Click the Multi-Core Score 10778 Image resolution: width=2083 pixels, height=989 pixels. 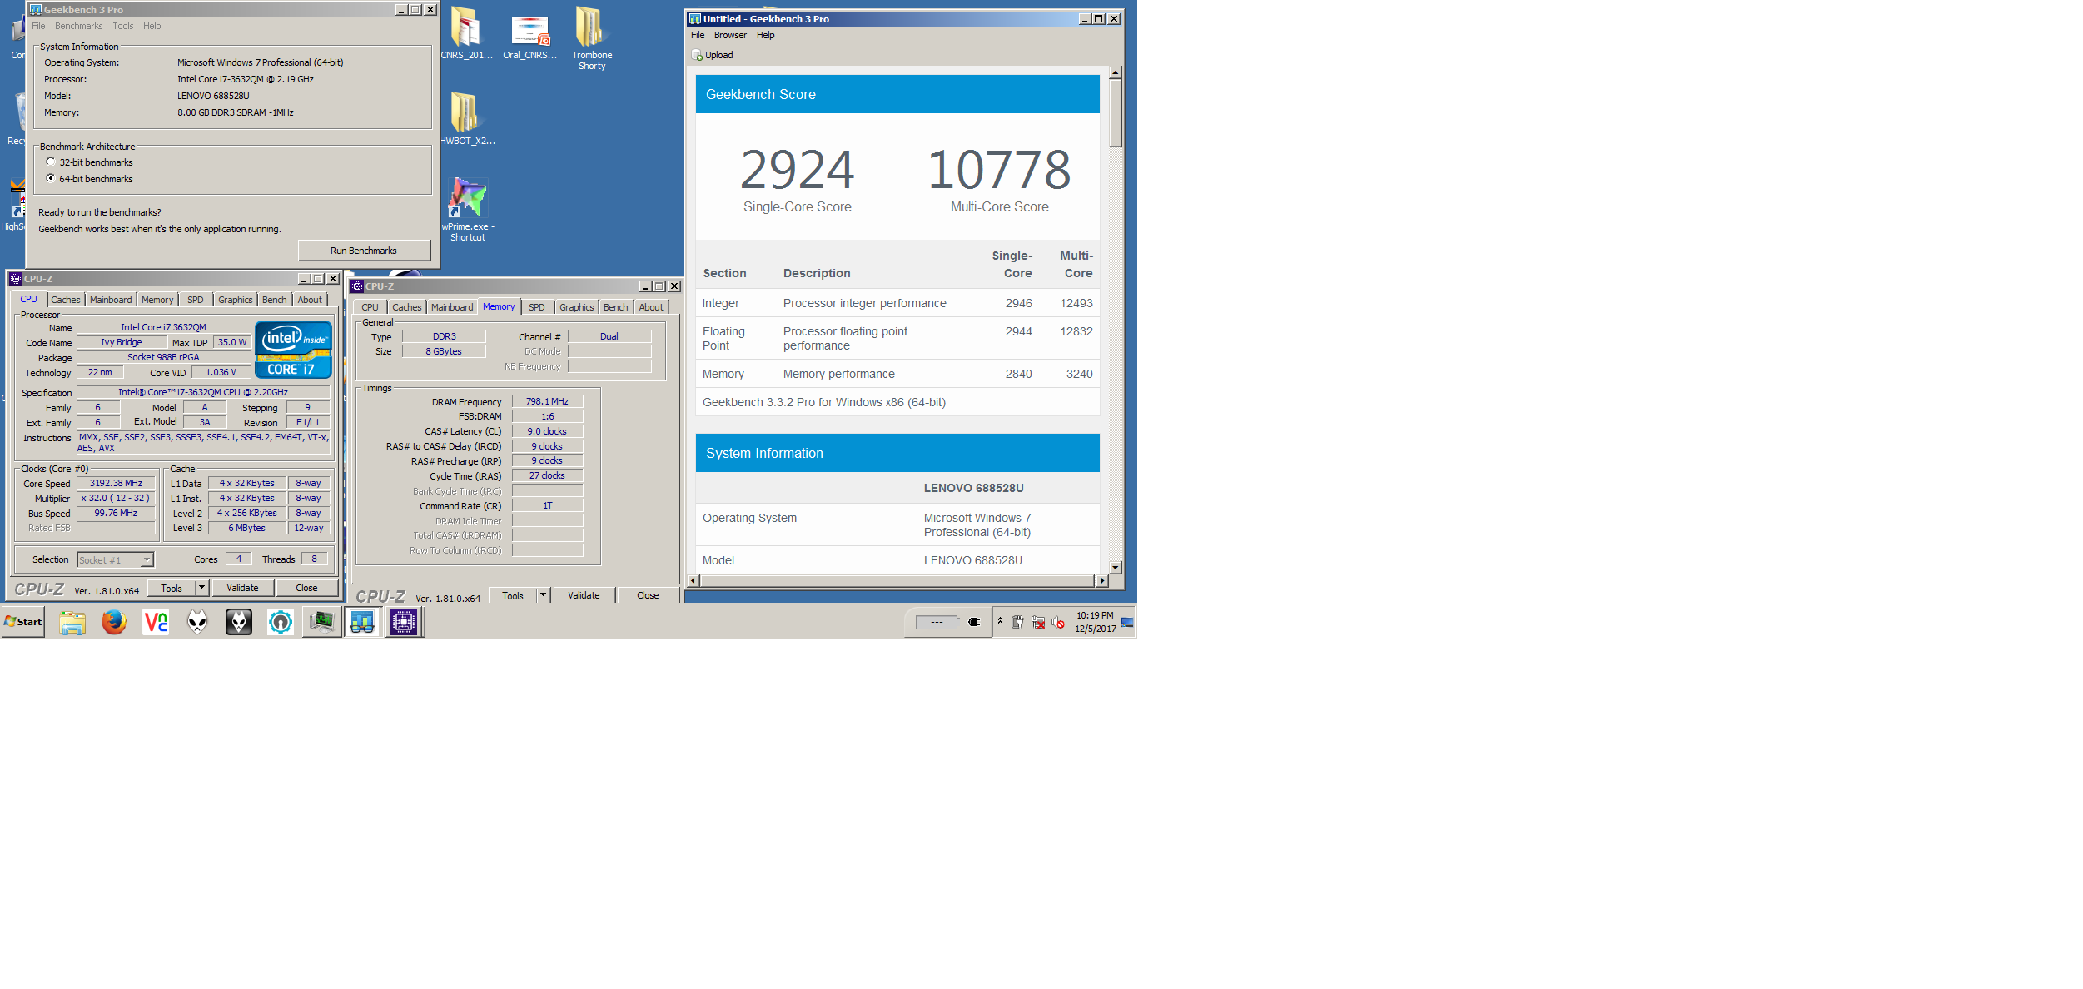[x=999, y=170]
